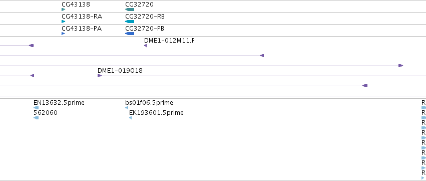Open the EN13632.5prime label text
The width and height of the screenshot is (426, 181).
(x=59, y=103)
